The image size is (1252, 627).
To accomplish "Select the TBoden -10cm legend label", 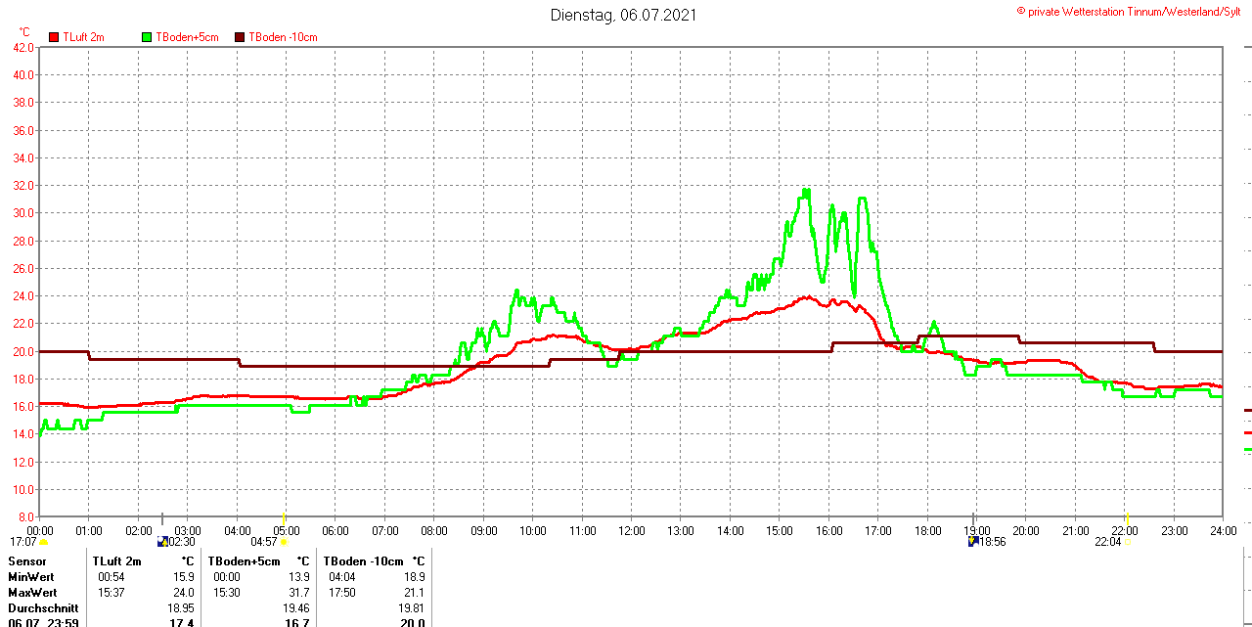I will point(283,37).
